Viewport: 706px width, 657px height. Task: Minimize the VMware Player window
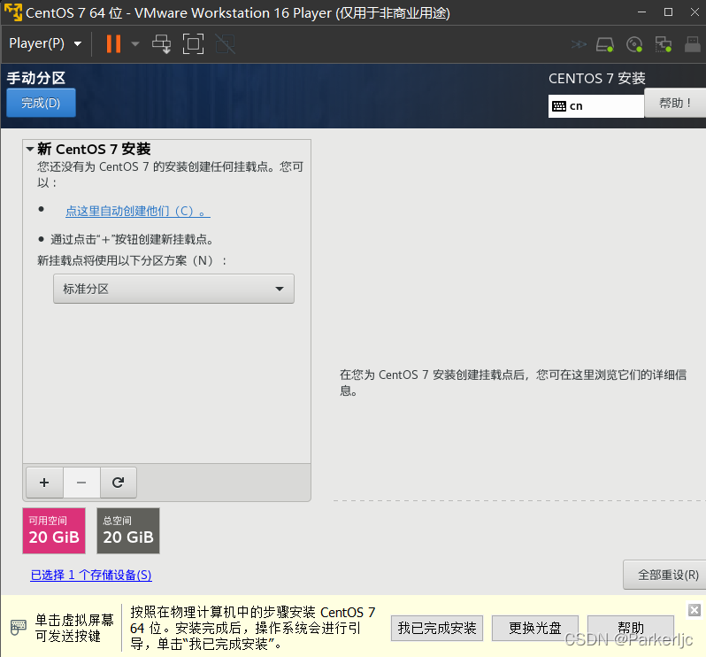pyautogui.click(x=642, y=12)
